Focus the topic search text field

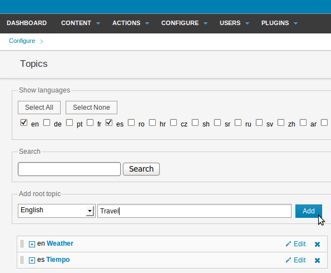(x=69, y=169)
